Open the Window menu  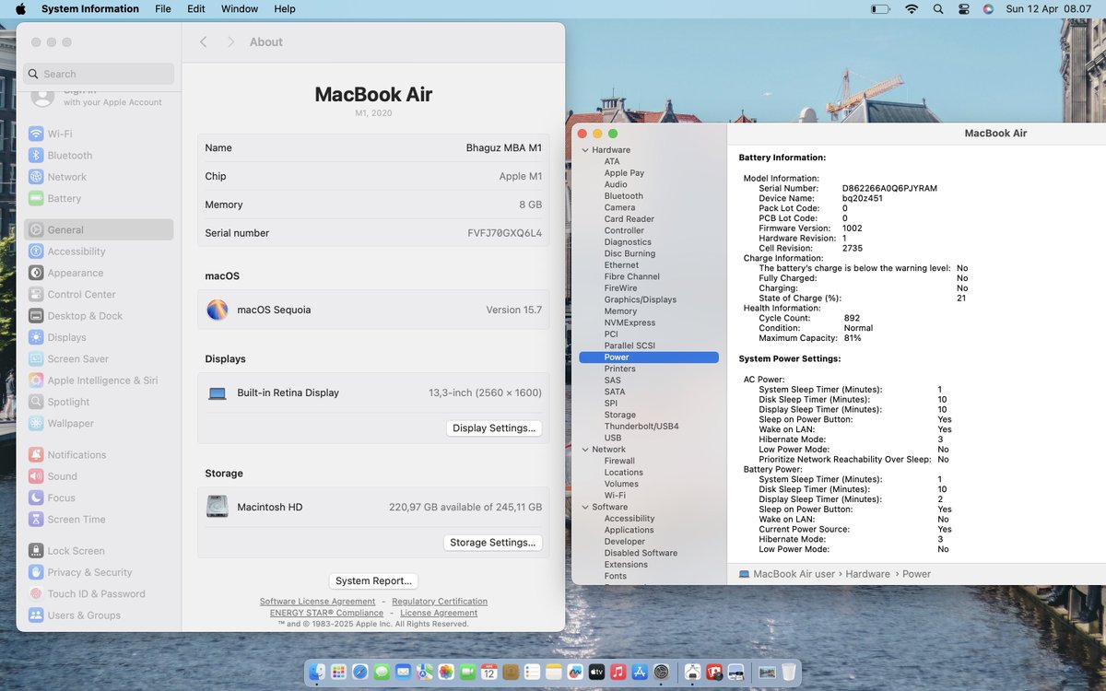(240, 8)
